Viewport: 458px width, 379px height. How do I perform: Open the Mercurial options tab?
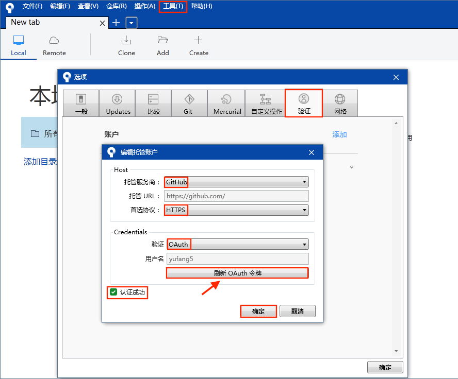(x=226, y=104)
